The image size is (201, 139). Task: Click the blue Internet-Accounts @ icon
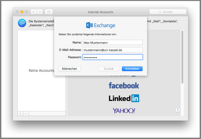pos(22,23)
